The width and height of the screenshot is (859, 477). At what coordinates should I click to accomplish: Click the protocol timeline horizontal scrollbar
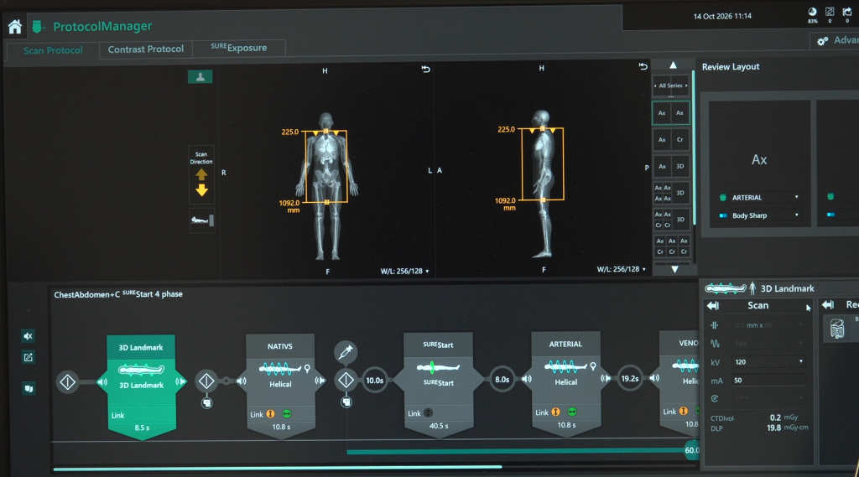[277, 468]
